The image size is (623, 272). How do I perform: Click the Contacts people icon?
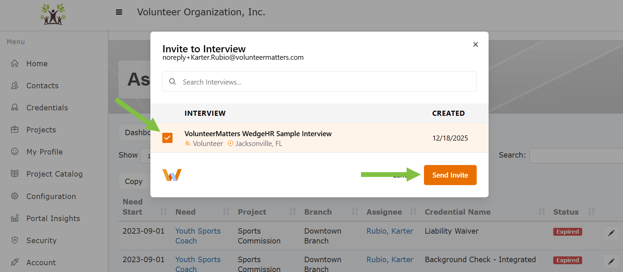pos(15,86)
